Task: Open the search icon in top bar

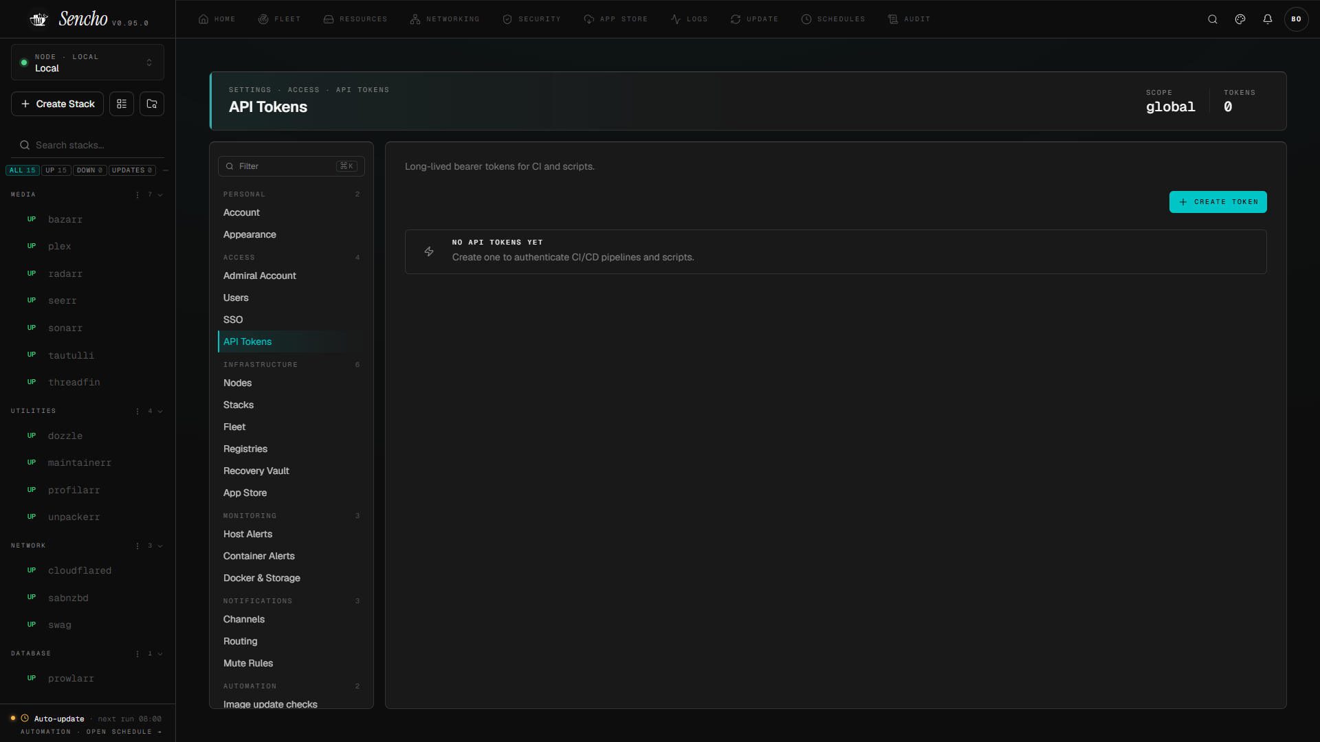Action: [1213, 19]
